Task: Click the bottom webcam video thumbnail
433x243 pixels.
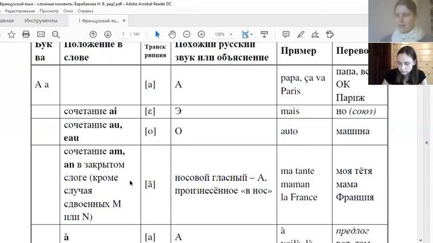Action: pyautogui.click(x=401, y=63)
